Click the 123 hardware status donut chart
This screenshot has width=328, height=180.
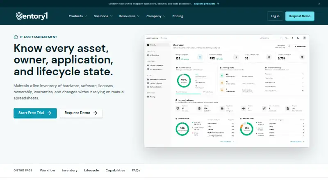tap(247, 129)
